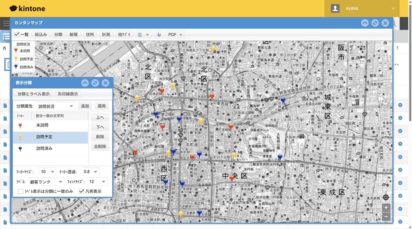This screenshot has height=229, width=412.
Task: Select the 未訪問 row in classification list
Action: (50, 126)
